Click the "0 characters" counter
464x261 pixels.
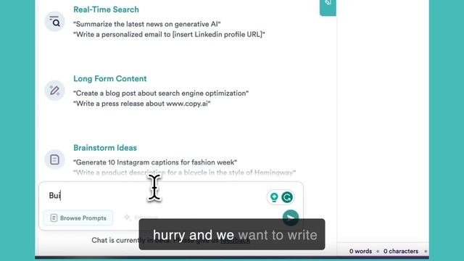point(401,252)
